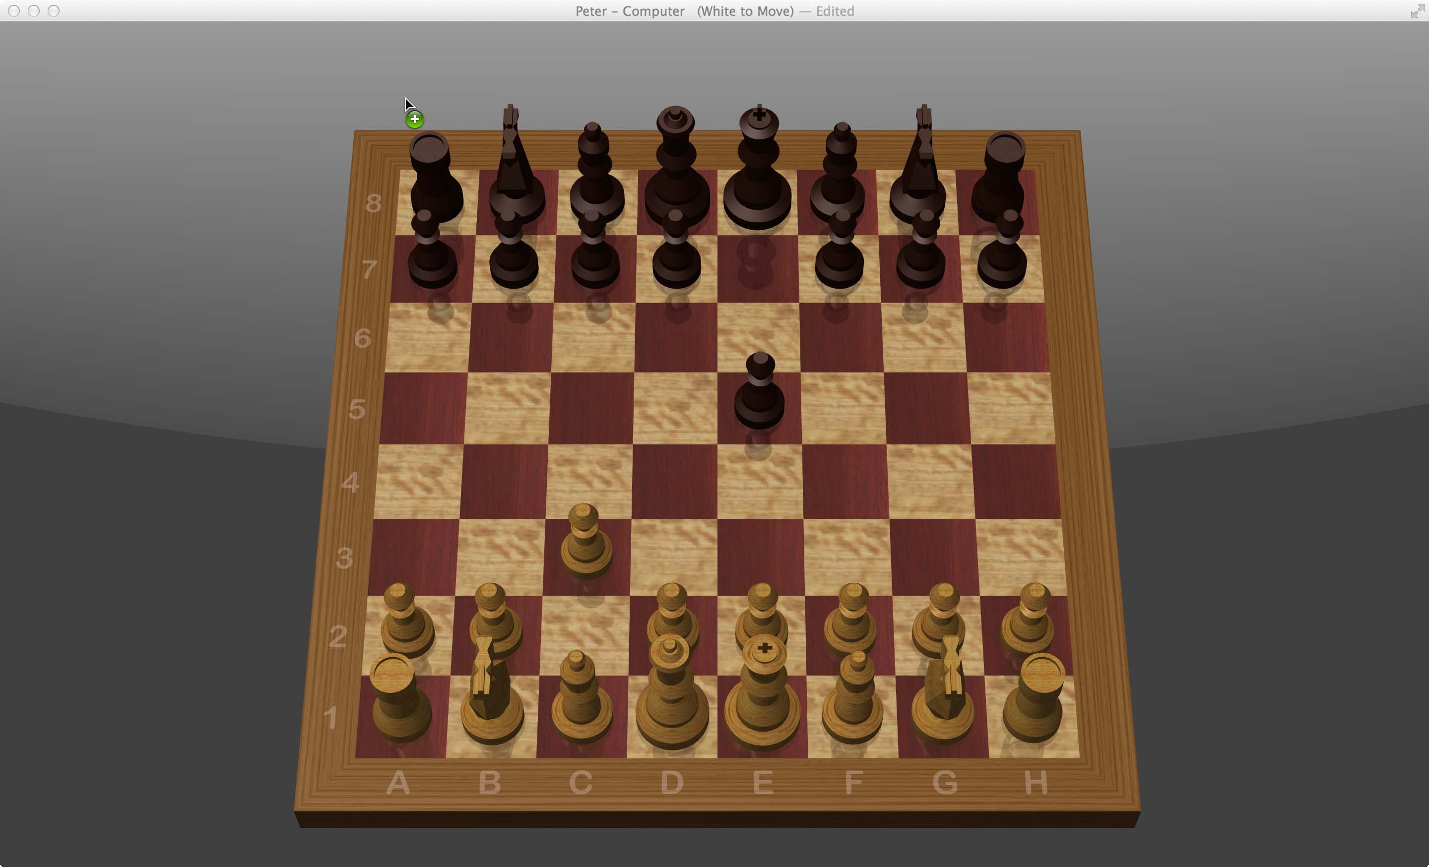Close the chess window with close button
The height and width of the screenshot is (867, 1429).
[14, 11]
